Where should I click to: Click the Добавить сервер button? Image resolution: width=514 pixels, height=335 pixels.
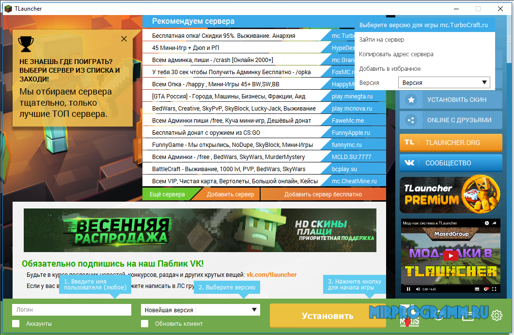point(230,194)
